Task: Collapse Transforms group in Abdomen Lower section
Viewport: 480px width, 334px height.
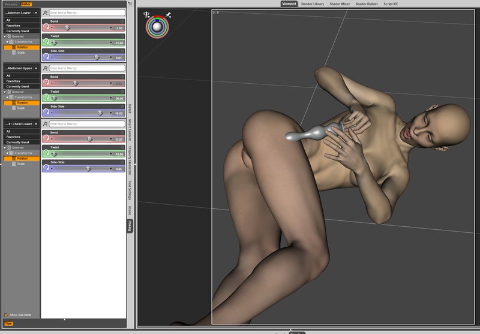Action: point(7,42)
